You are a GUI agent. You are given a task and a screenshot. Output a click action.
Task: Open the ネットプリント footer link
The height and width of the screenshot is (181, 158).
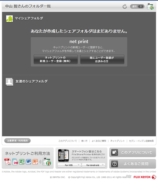point(118,141)
